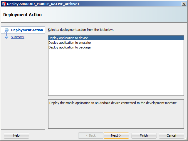The image size is (188, 141).
Task: Open the Summary step link
Action: pyautogui.click(x=18, y=37)
